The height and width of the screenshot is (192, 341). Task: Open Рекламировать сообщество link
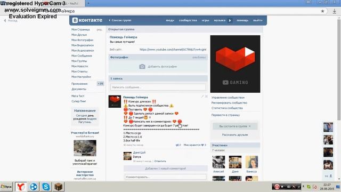click(x=229, y=103)
